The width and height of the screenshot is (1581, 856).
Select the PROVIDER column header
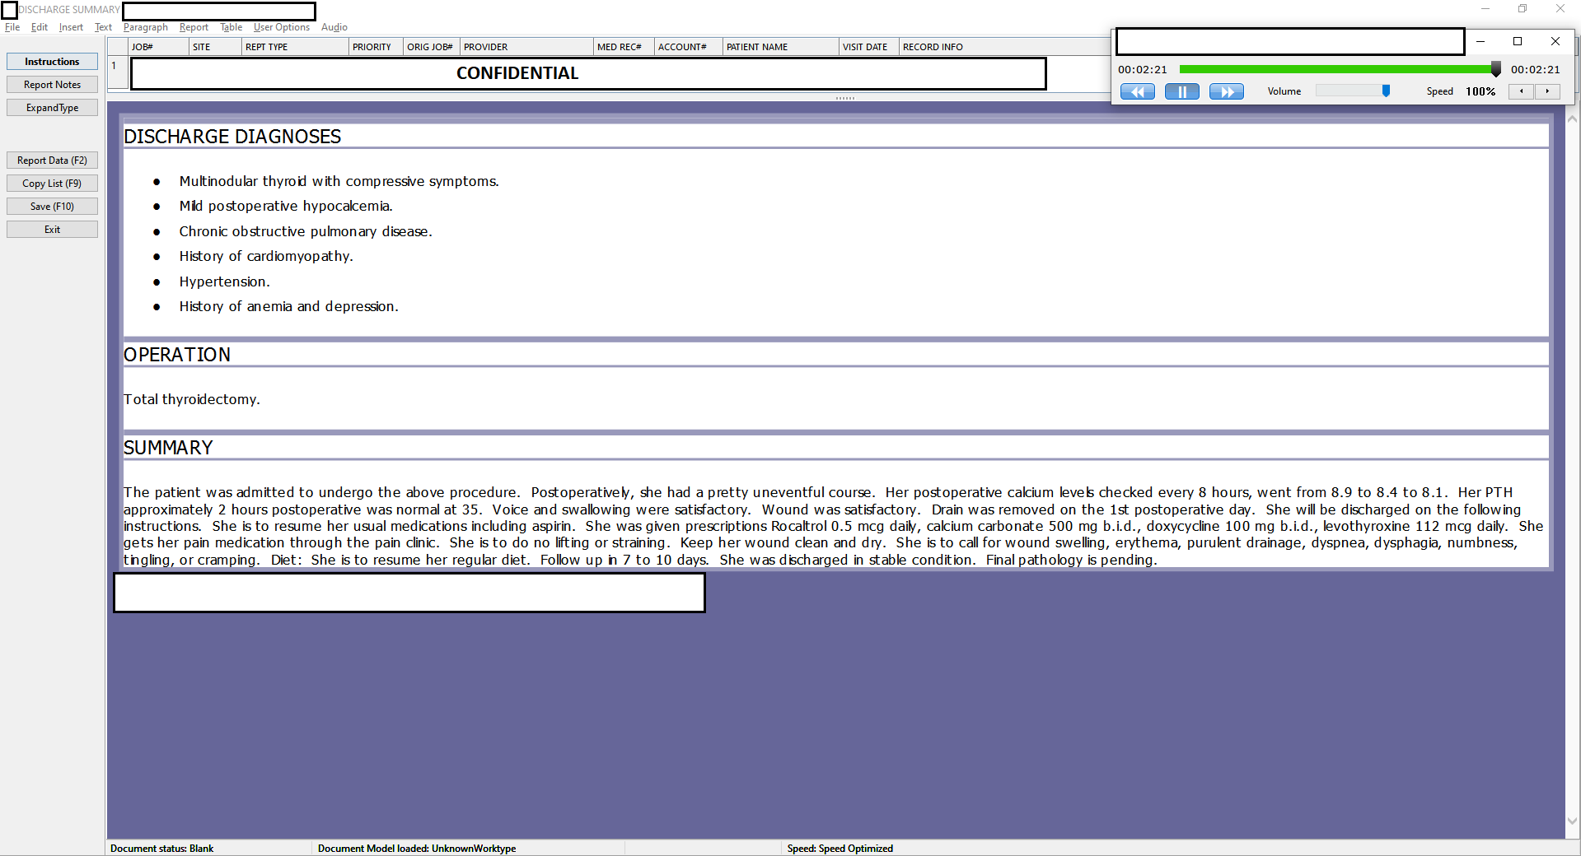tap(526, 47)
